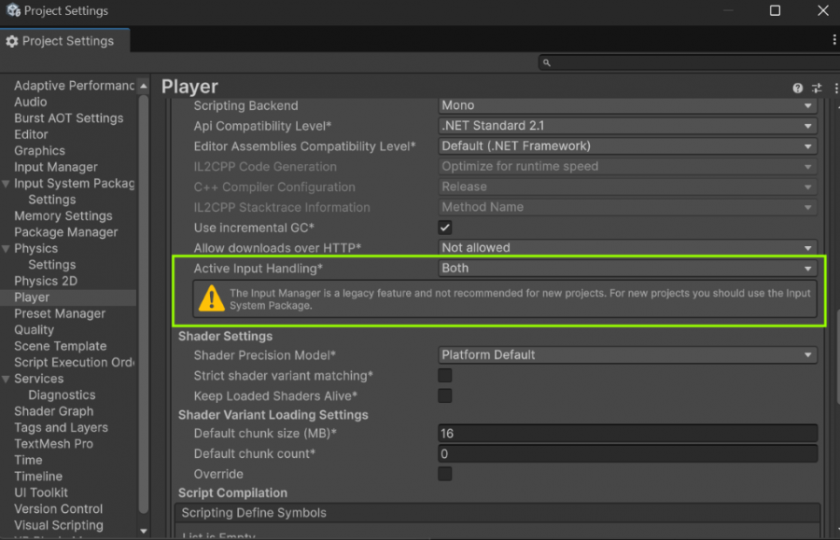Select Input Manager in the sidebar
The height and width of the screenshot is (540, 840).
click(55, 167)
